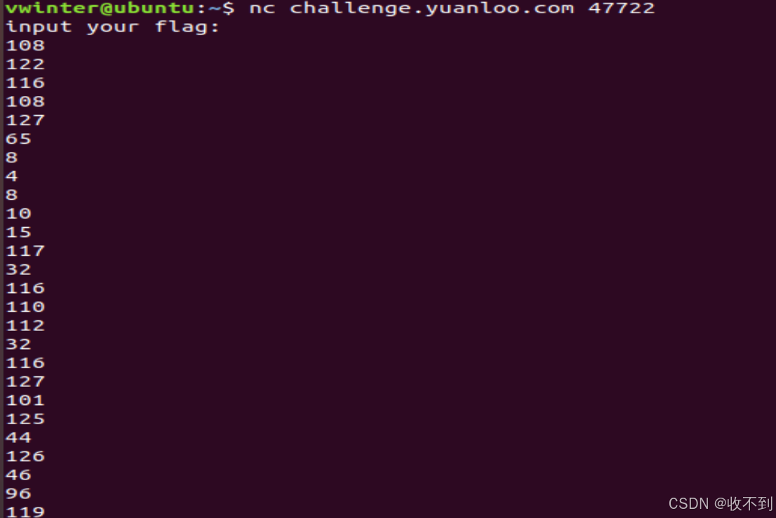Image resolution: width=776 pixels, height=518 pixels.
Task: Click the 'input your flag:' line
Action: [112, 27]
